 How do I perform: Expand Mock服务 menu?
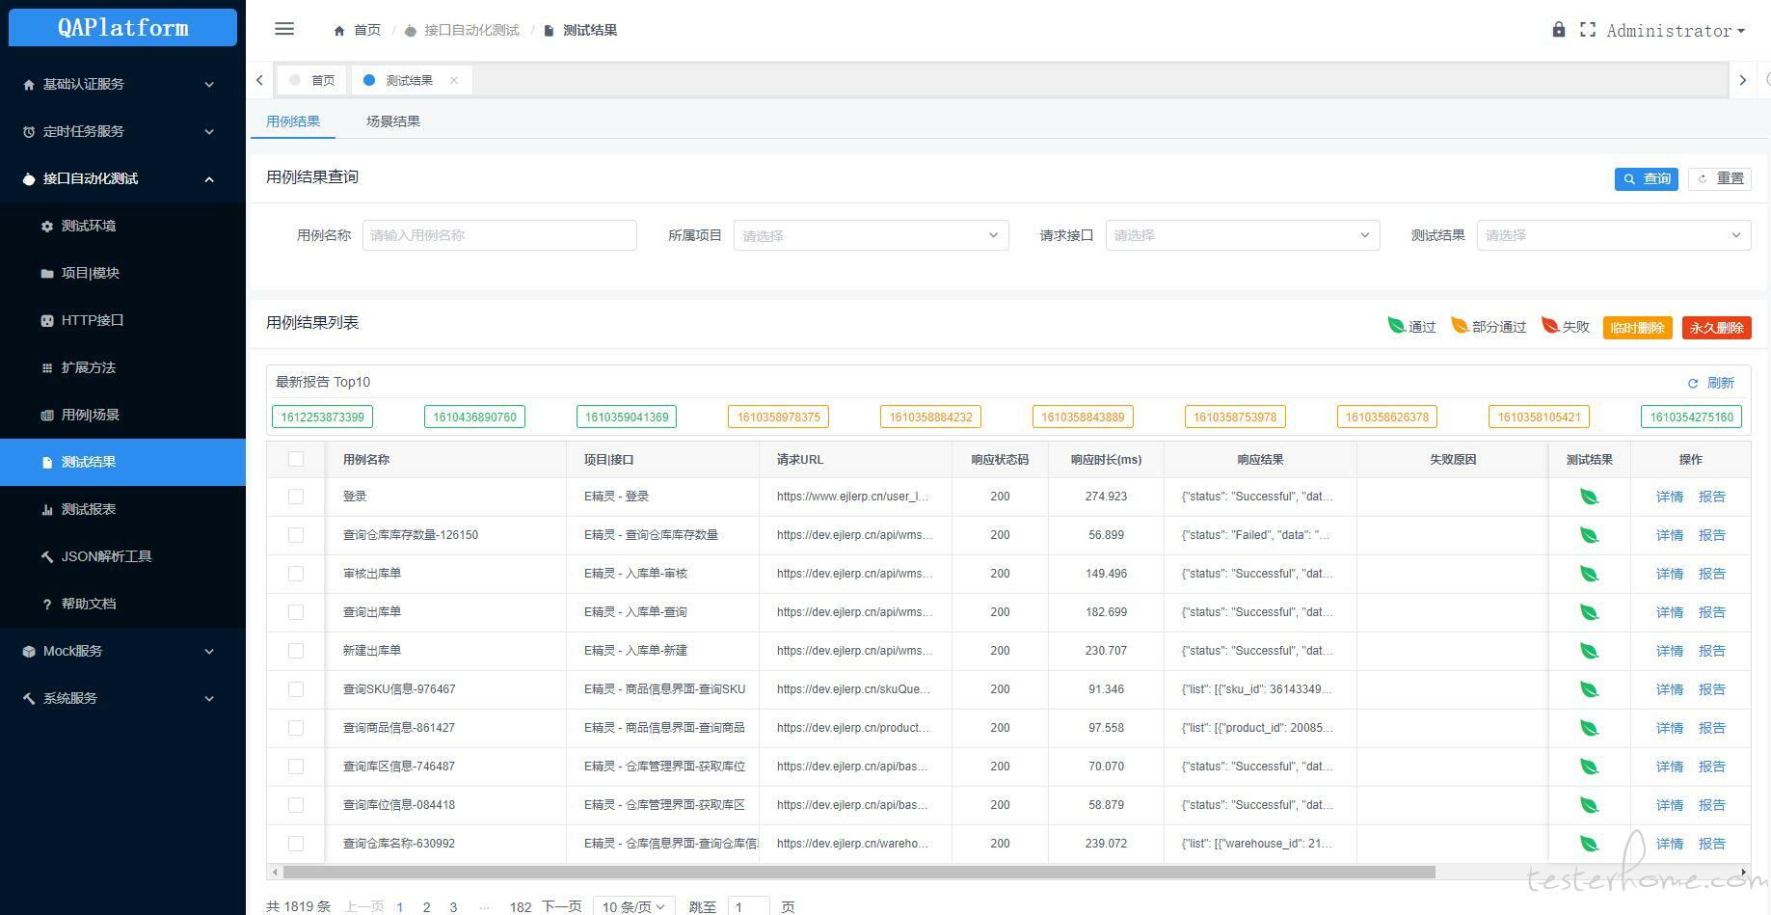(x=123, y=651)
